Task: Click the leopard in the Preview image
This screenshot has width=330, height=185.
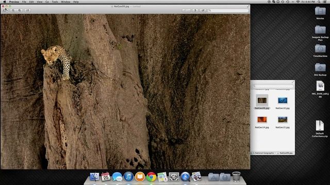Action: (57, 62)
